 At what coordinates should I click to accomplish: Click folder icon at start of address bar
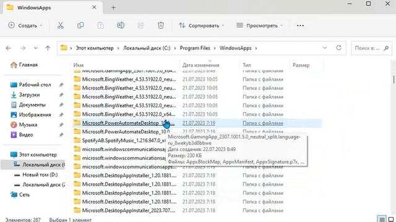click(x=64, y=47)
